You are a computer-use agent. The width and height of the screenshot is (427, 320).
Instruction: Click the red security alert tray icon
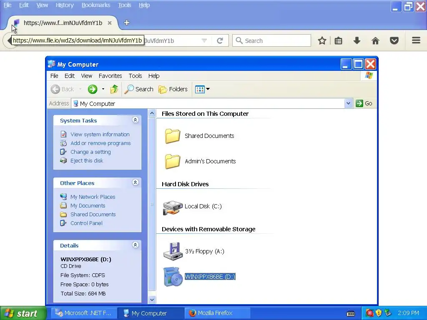(x=369, y=313)
